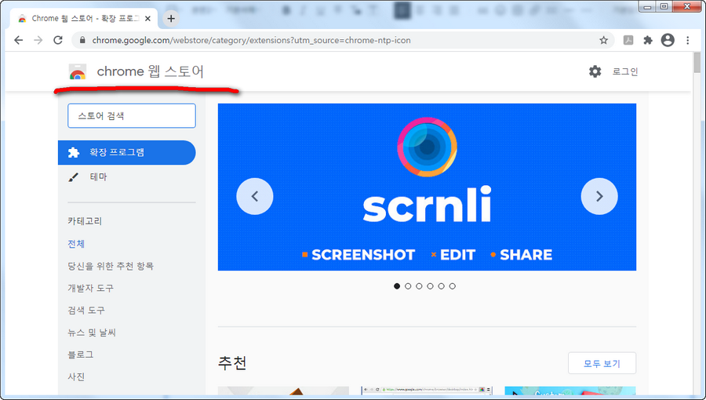Select the third carousel dot
706x400 pixels.
(x=419, y=286)
